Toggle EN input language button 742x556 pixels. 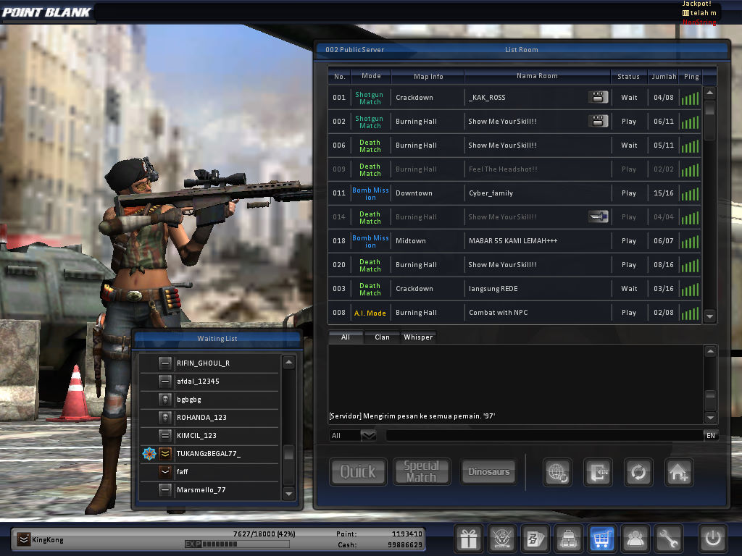(x=711, y=435)
